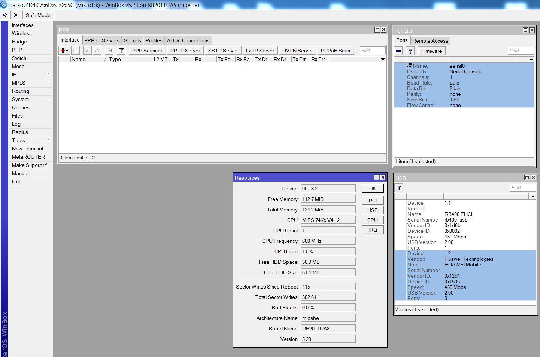Viewport: 540px width, 357px height.
Task: Click the Find field in Port List
Action: [521, 51]
